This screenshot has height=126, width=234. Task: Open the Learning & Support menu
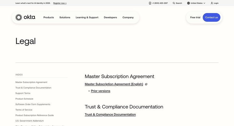[x=87, y=17]
